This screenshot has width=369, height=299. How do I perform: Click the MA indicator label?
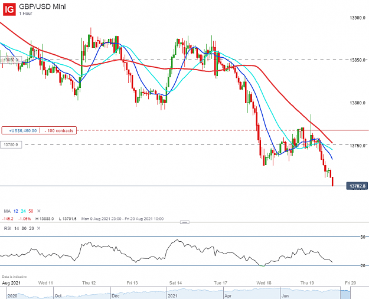point(7,211)
